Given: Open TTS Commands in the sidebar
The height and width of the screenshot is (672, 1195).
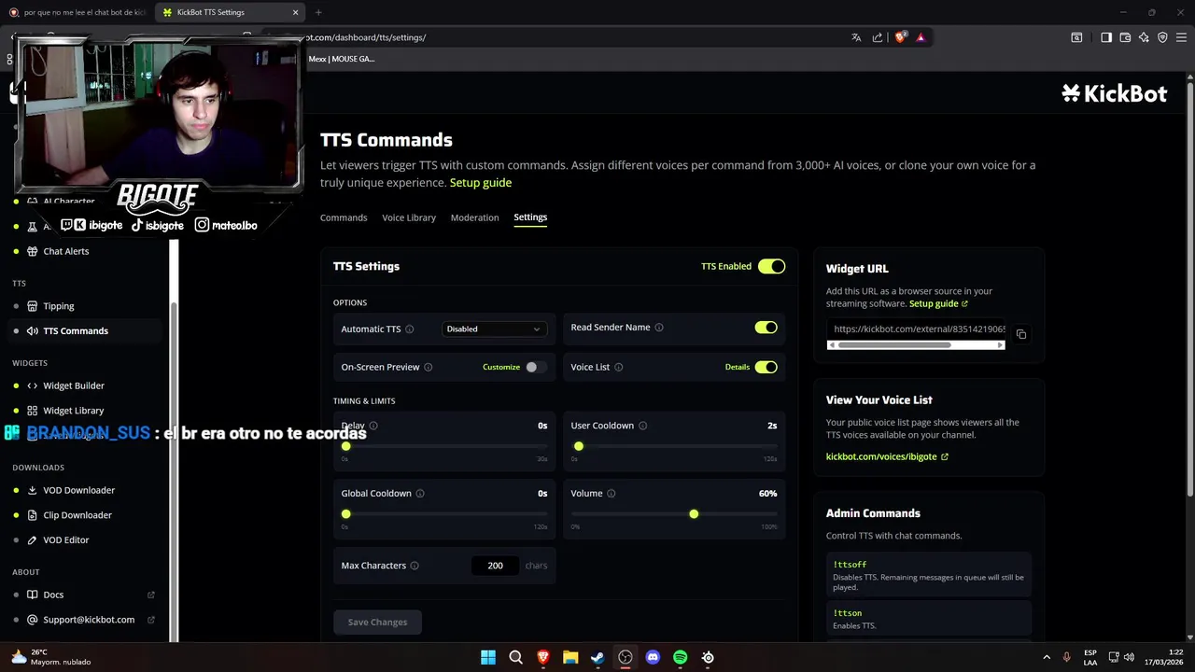Looking at the screenshot, I should pyautogui.click(x=75, y=330).
